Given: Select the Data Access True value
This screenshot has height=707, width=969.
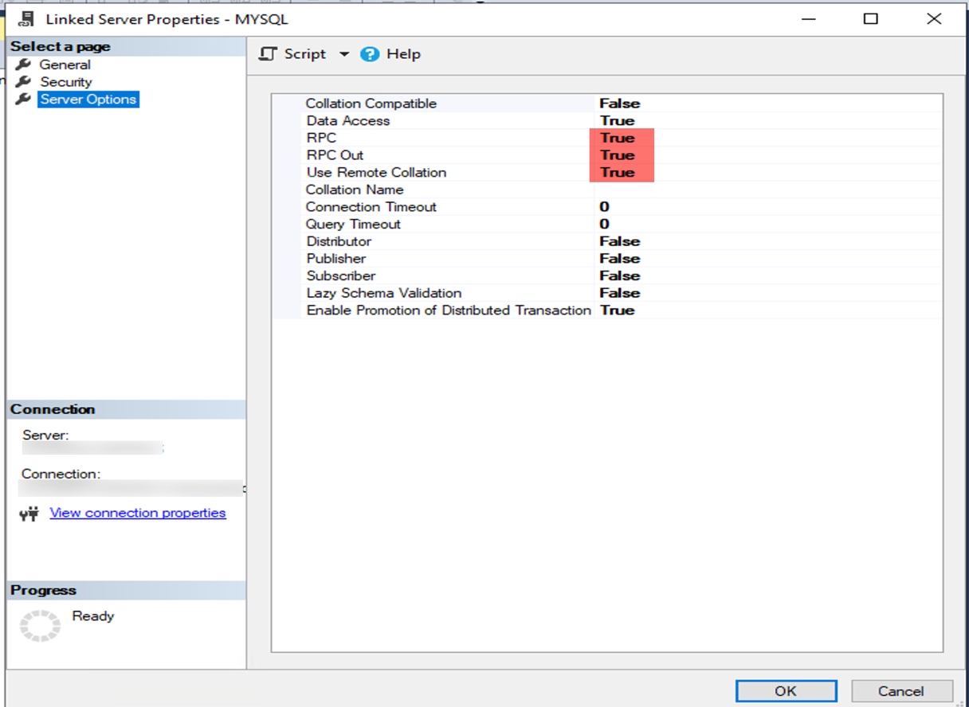Looking at the screenshot, I should click(618, 121).
